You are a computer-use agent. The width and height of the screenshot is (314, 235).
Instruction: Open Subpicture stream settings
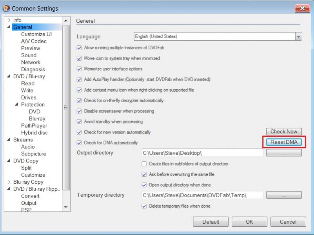34,154
